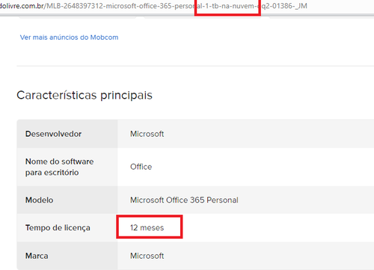The width and height of the screenshot is (374, 270).
Task: Click 'Microsoft' value in Marca row
Action: coord(147,256)
